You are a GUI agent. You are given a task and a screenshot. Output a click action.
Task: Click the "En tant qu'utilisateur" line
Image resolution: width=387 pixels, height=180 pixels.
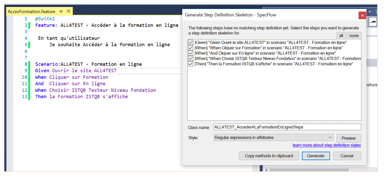click(69, 38)
